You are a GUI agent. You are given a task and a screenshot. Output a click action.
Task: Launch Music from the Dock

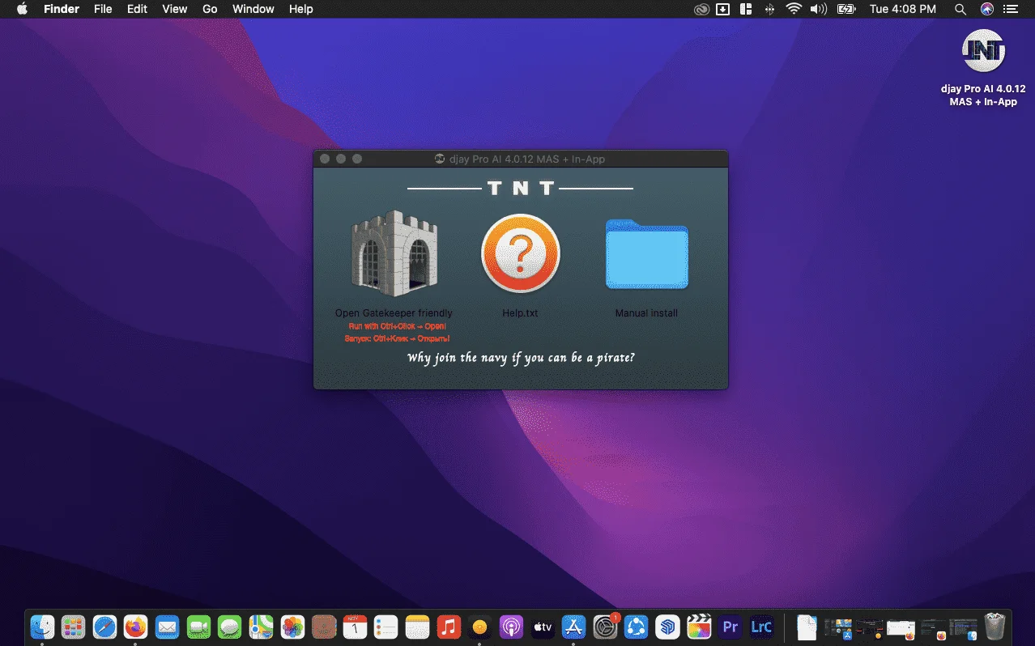coord(449,627)
